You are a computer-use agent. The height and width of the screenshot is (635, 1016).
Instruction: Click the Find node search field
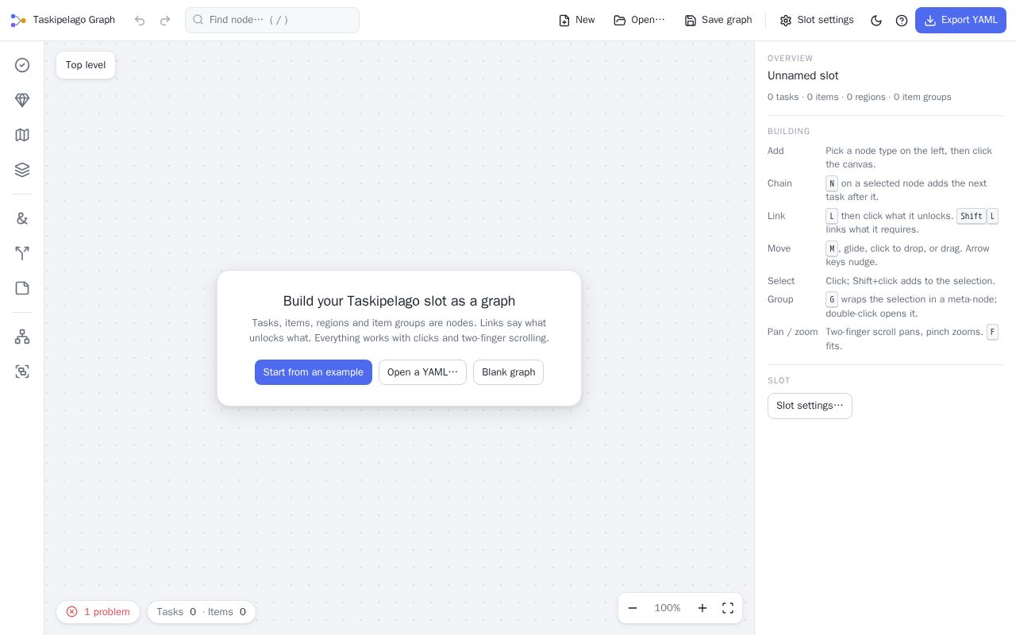(272, 20)
